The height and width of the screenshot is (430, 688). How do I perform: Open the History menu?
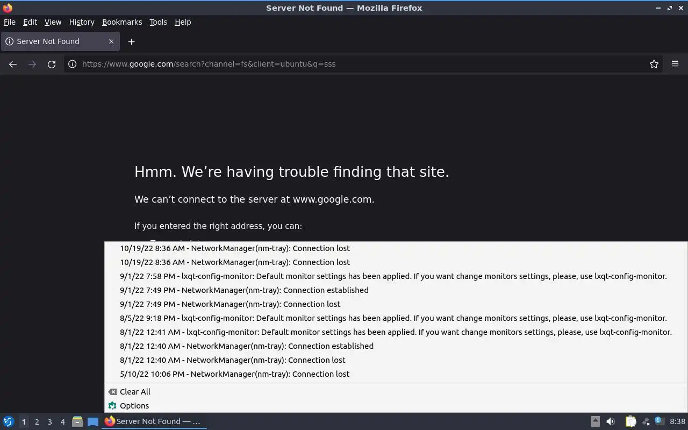(82, 22)
